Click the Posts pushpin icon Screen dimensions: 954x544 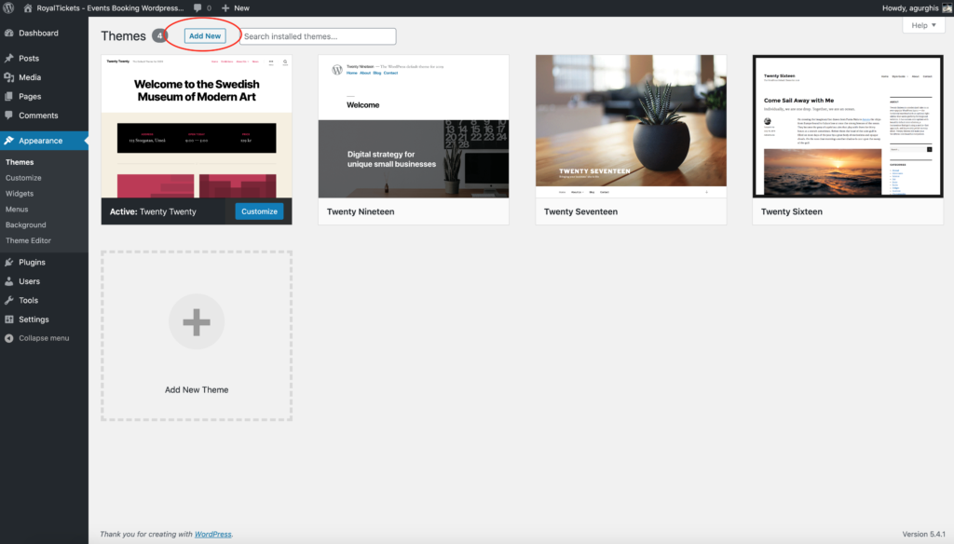click(x=9, y=59)
